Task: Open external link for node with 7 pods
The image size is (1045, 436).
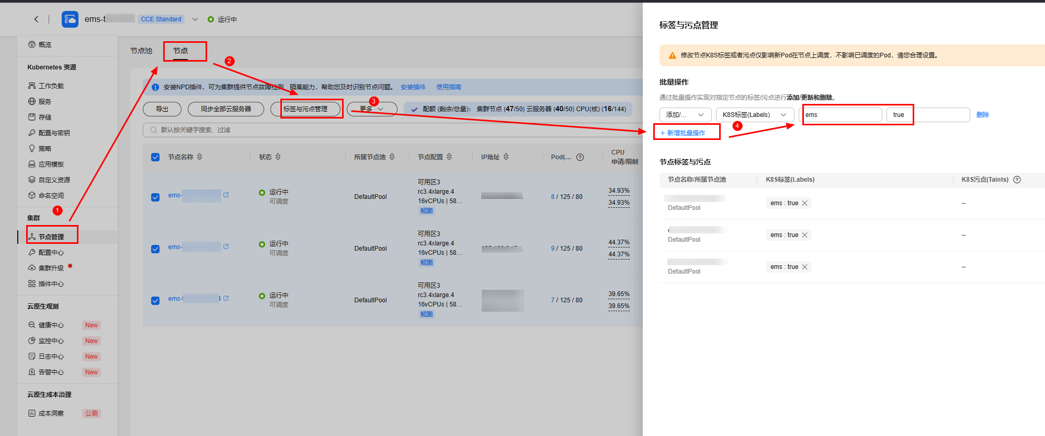Action: coord(226,298)
